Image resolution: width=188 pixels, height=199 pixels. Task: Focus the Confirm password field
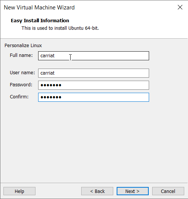(x=94, y=97)
